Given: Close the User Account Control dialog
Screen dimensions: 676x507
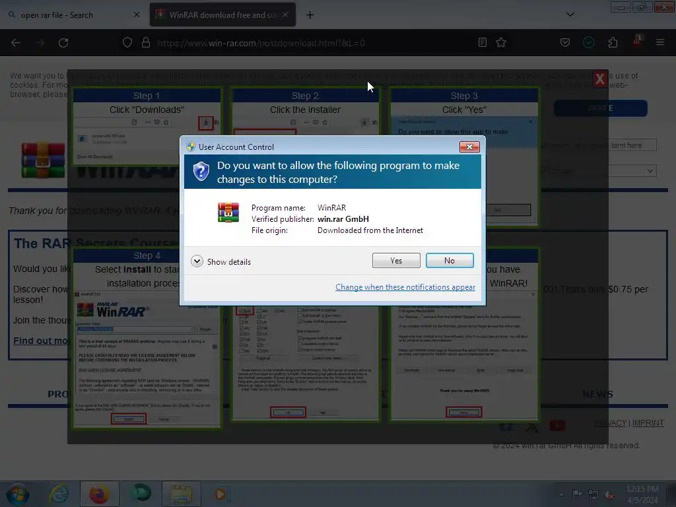Looking at the screenshot, I should 469,147.
